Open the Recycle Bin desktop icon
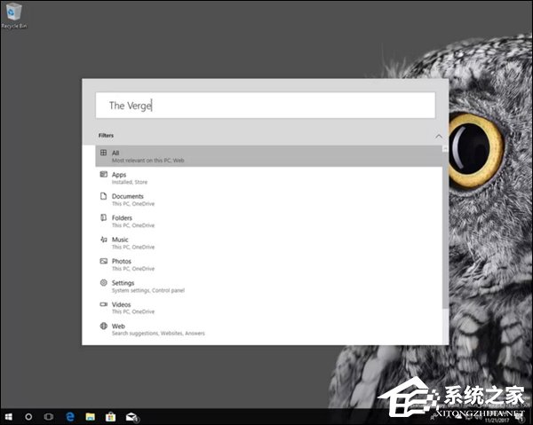This screenshot has width=533, height=425. [13, 16]
